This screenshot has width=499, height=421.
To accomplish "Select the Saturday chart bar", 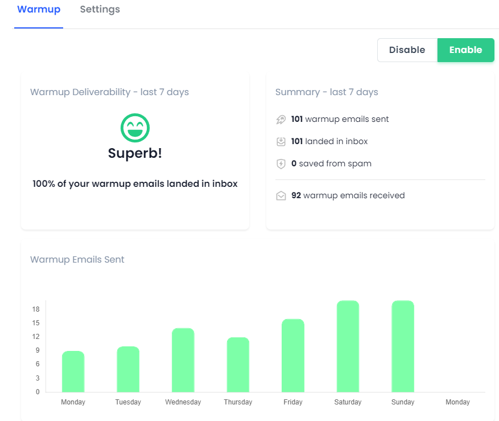I will click(348, 346).
